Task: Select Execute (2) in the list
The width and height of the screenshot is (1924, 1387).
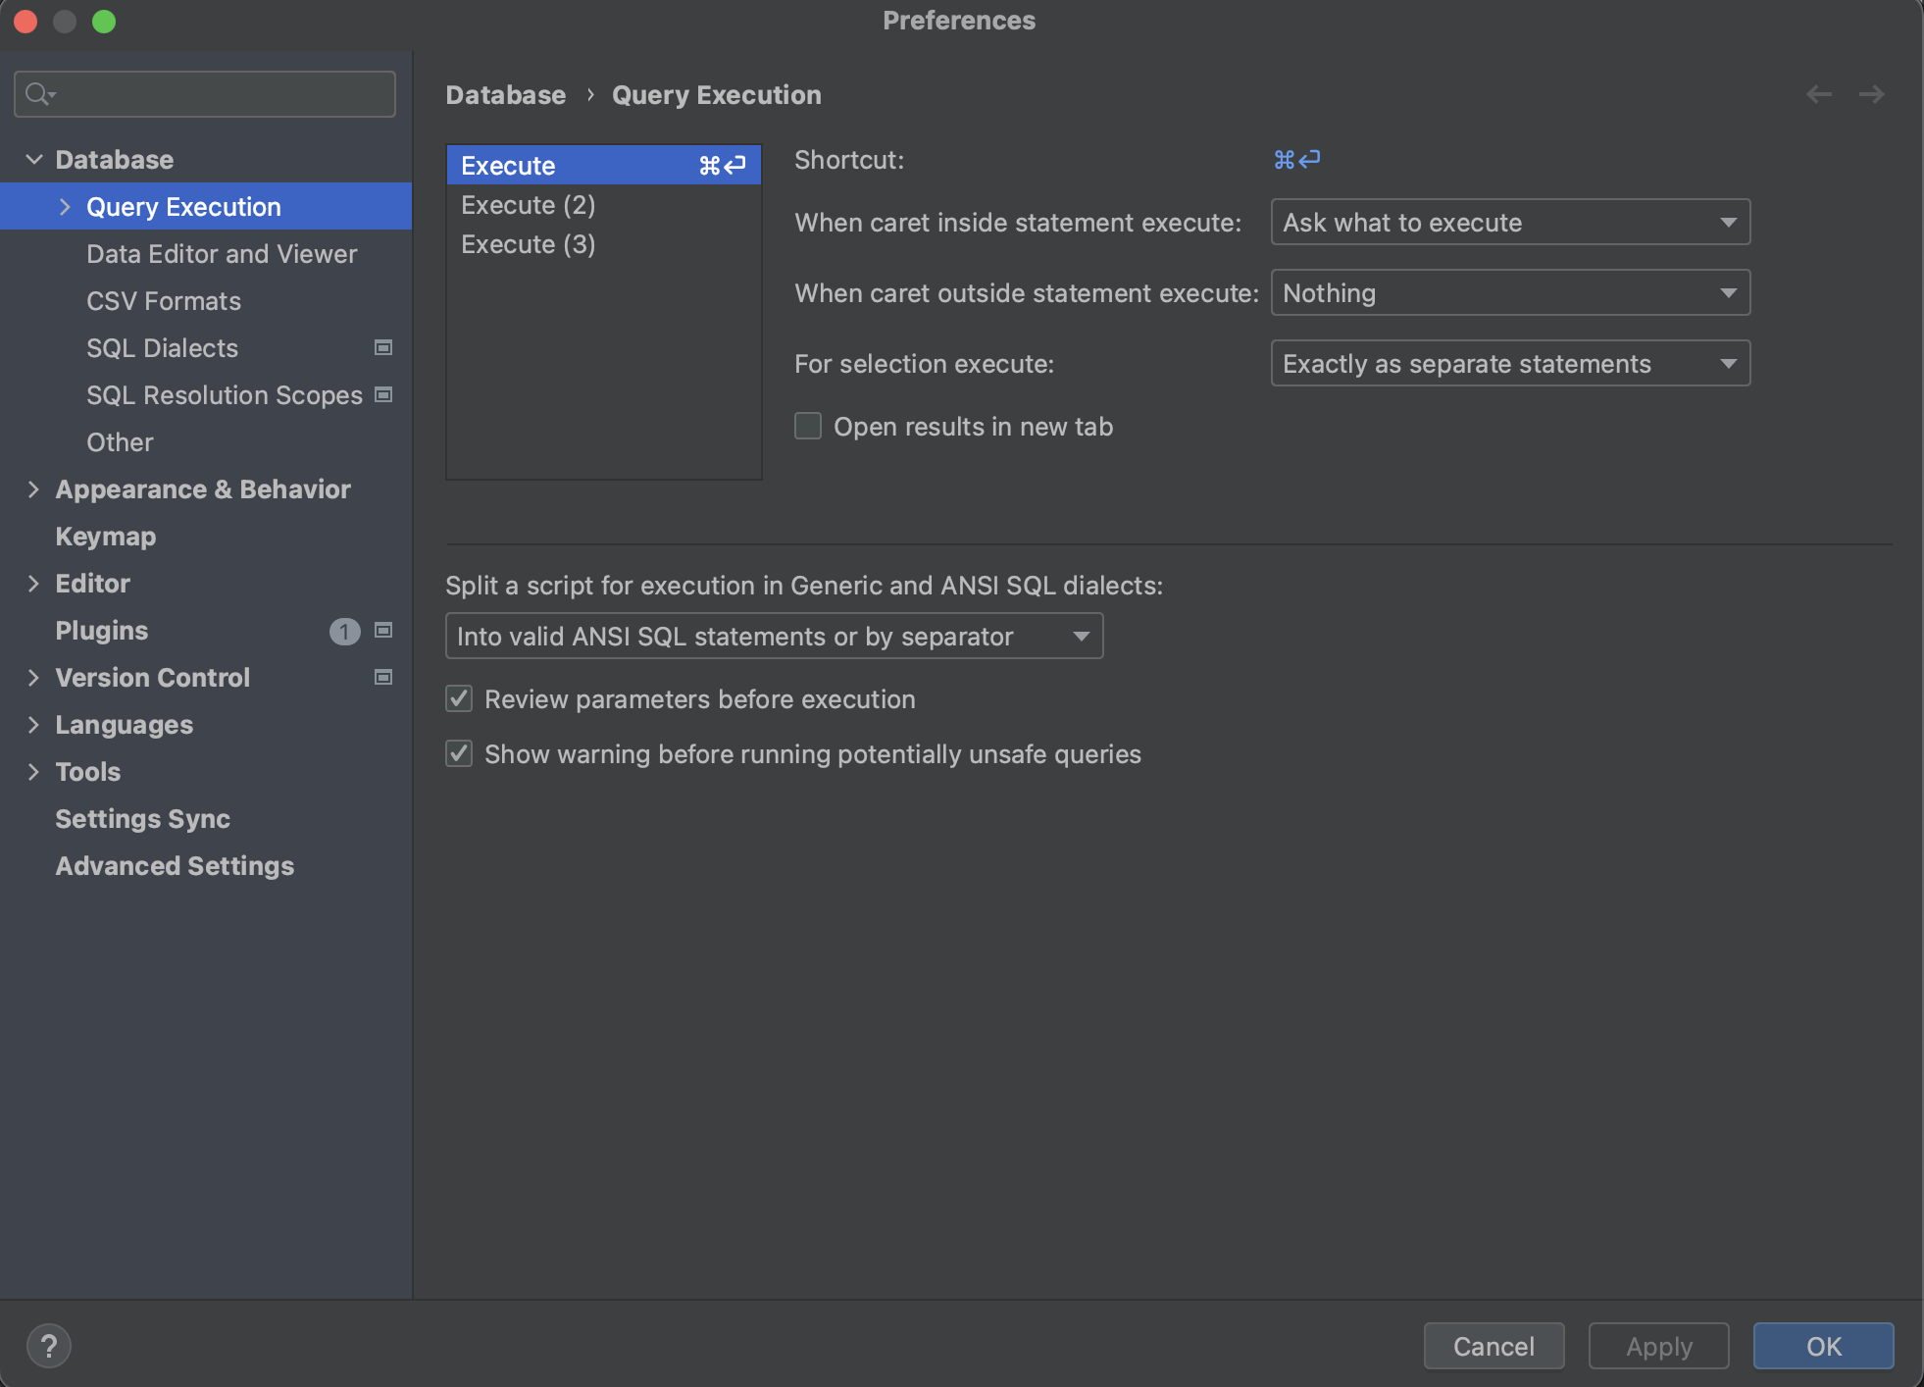Action: coord(529,205)
